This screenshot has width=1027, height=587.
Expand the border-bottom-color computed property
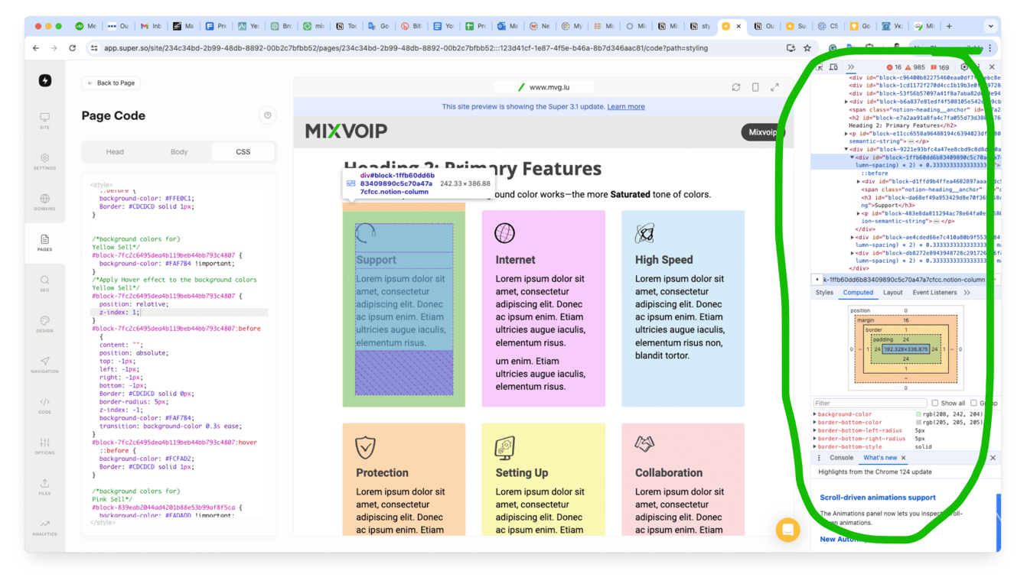click(815, 422)
